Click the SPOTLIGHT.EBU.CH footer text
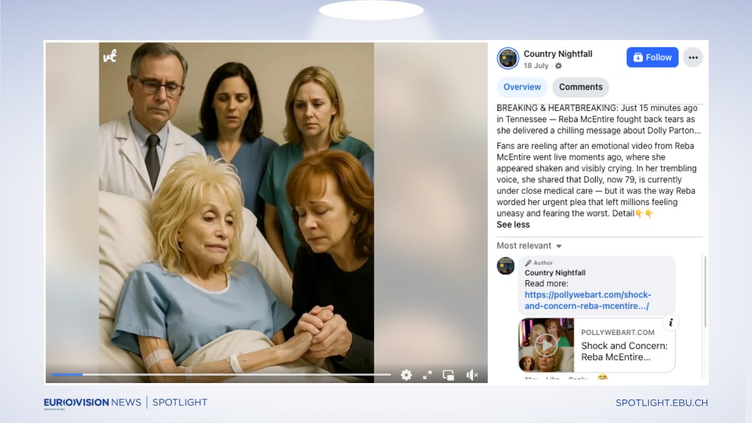The width and height of the screenshot is (752, 423). click(662, 402)
